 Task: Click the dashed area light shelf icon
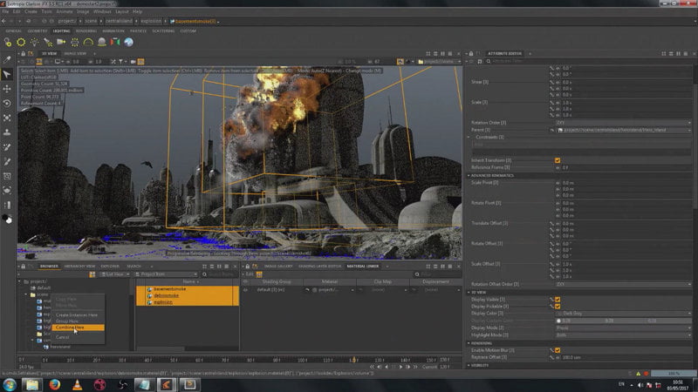point(75,42)
